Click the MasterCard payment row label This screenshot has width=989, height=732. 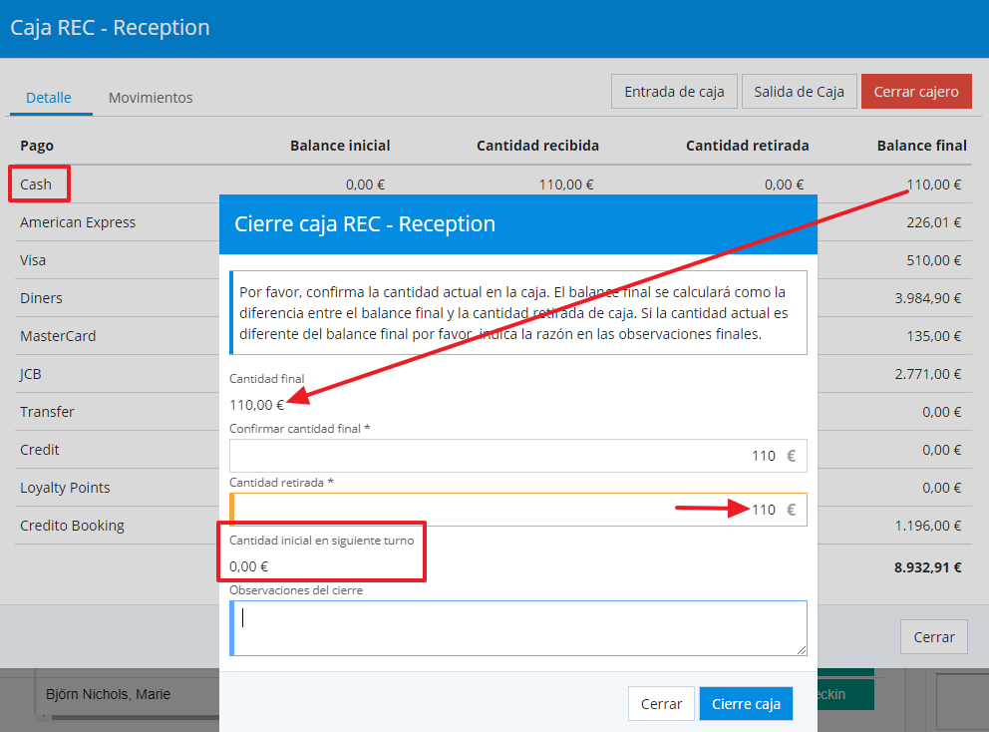click(x=58, y=336)
